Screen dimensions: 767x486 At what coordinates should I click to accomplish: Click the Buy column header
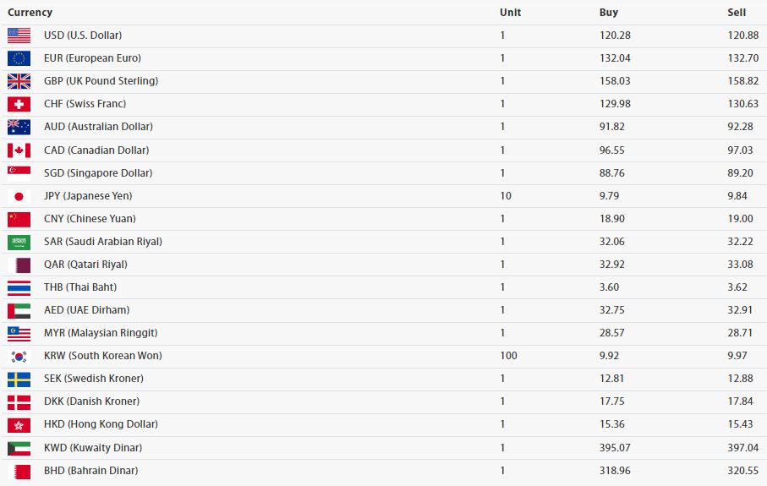click(x=609, y=12)
